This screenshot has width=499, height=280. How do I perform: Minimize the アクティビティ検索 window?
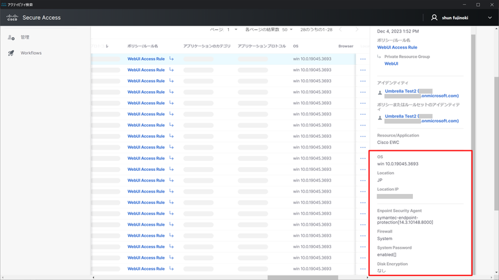pyautogui.click(x=464, y=4)
